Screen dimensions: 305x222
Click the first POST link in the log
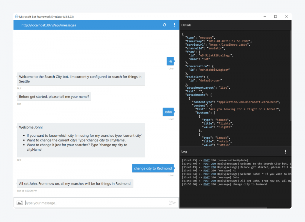pos(206,160)
